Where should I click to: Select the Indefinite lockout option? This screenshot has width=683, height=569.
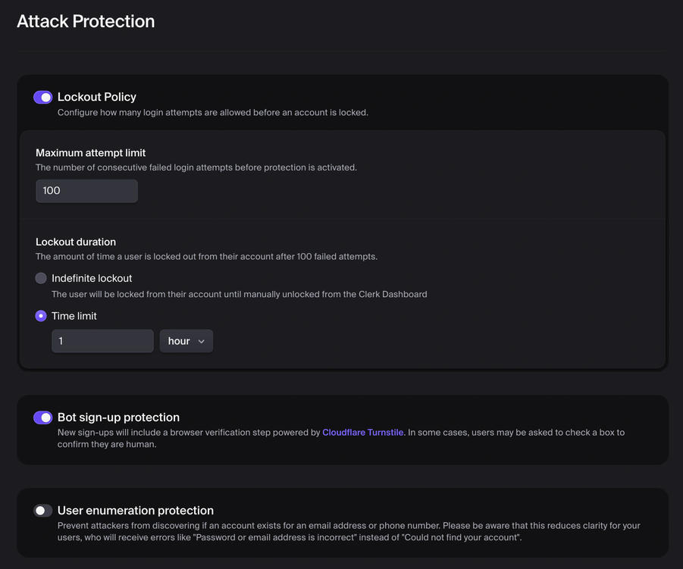point(40,278)
